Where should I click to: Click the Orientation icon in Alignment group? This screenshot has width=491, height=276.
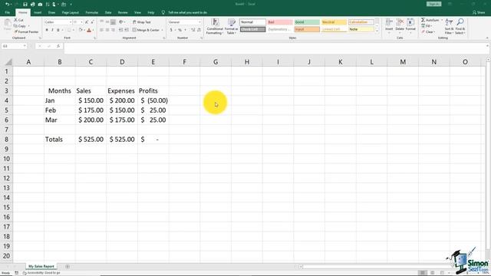(121, 22)
